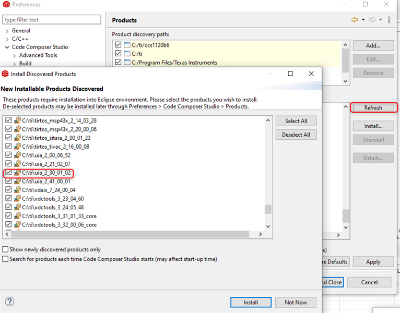Select Advanced Tools in preferences tree

(x=38, y=55)
